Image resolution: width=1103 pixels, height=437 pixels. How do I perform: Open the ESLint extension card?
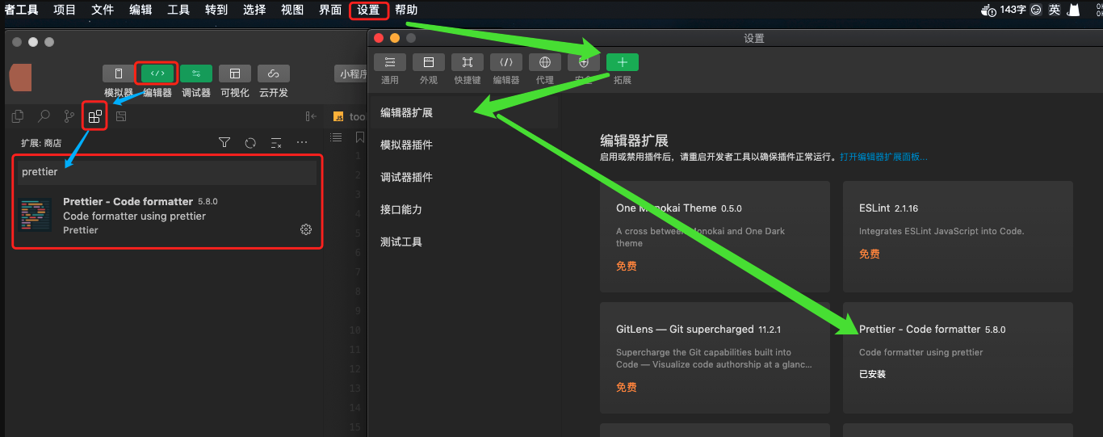click(x=958, y=237)
